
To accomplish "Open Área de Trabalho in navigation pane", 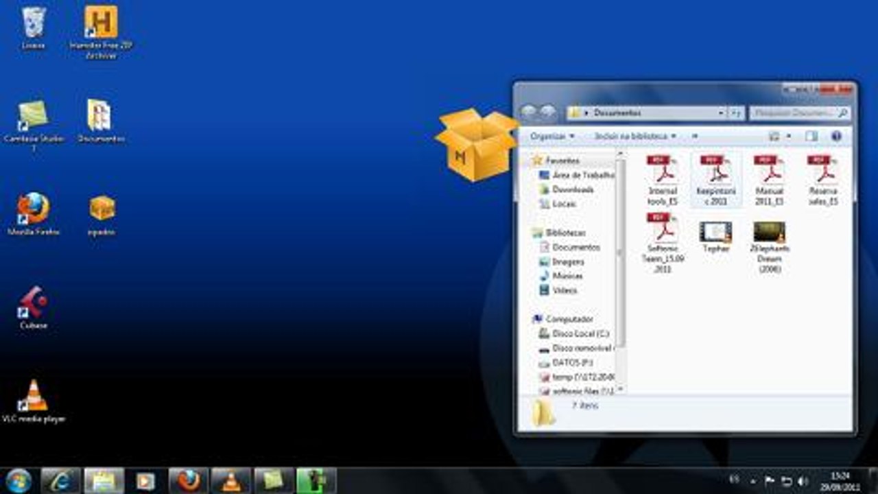I will tap(576, 175).
